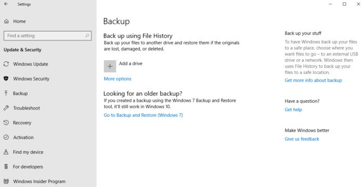The height and width of the screenshot is (187, 364).
Task: Click the Activation checkmark circle icon
Action: [x=6, y=137]
